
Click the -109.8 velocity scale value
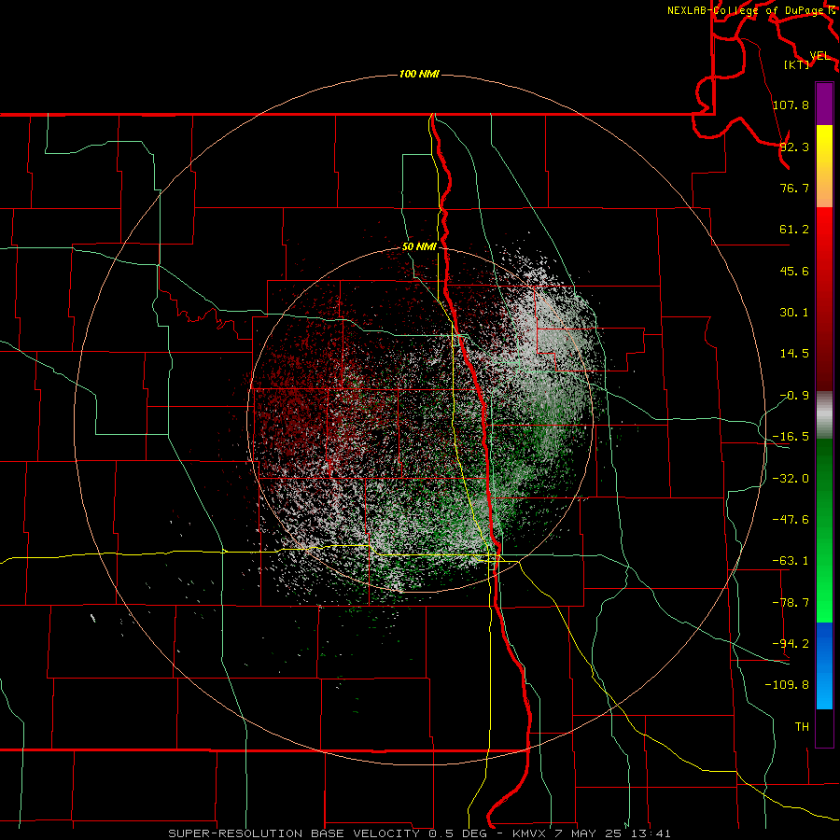tap(787, 685)
